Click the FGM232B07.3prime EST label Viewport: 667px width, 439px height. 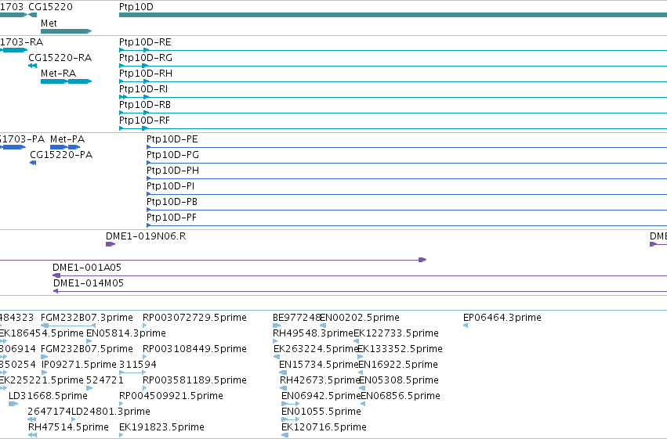coord(87,318)
